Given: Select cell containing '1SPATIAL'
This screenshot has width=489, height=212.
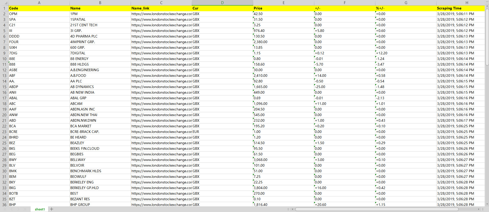Looking at the screenshot, I should tap(100, 19).
